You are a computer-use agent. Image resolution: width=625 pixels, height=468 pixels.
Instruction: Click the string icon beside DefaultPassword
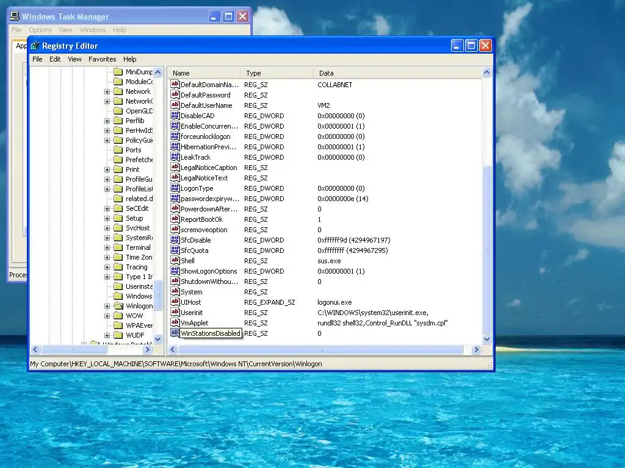pos(175,94)
